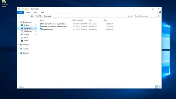Select Videos in the navigation pane
176x99 pixels.
pyautogui.click(x=26, y=41)
